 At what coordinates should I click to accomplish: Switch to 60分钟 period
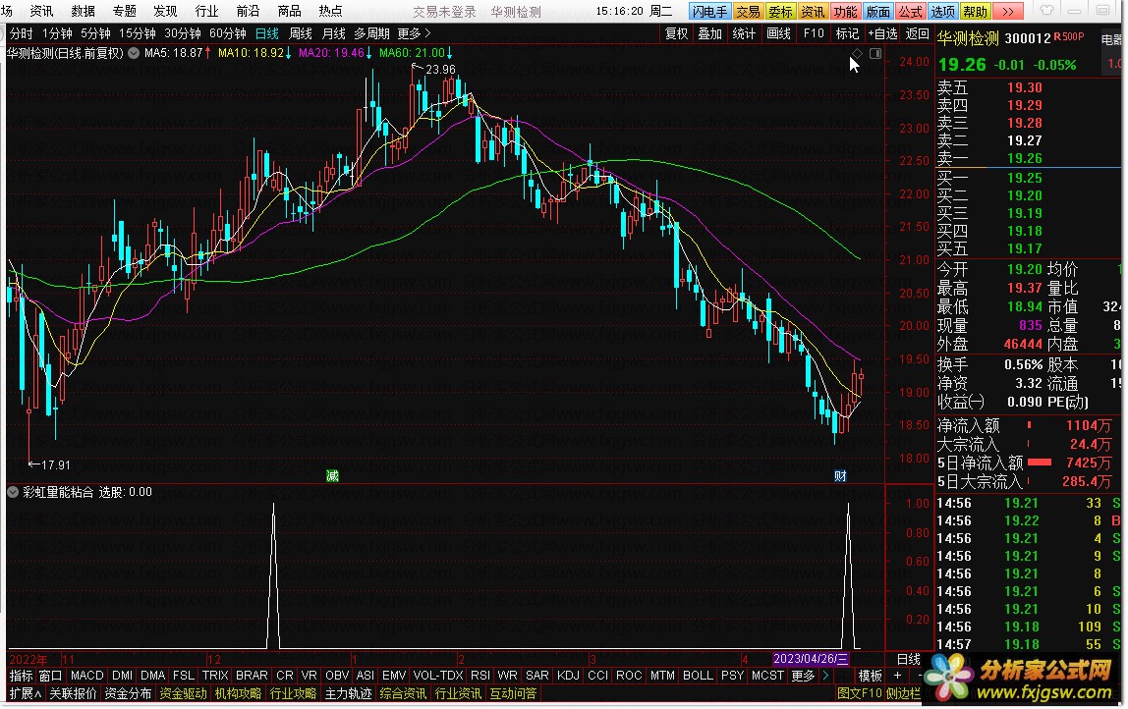click(227, 33)
